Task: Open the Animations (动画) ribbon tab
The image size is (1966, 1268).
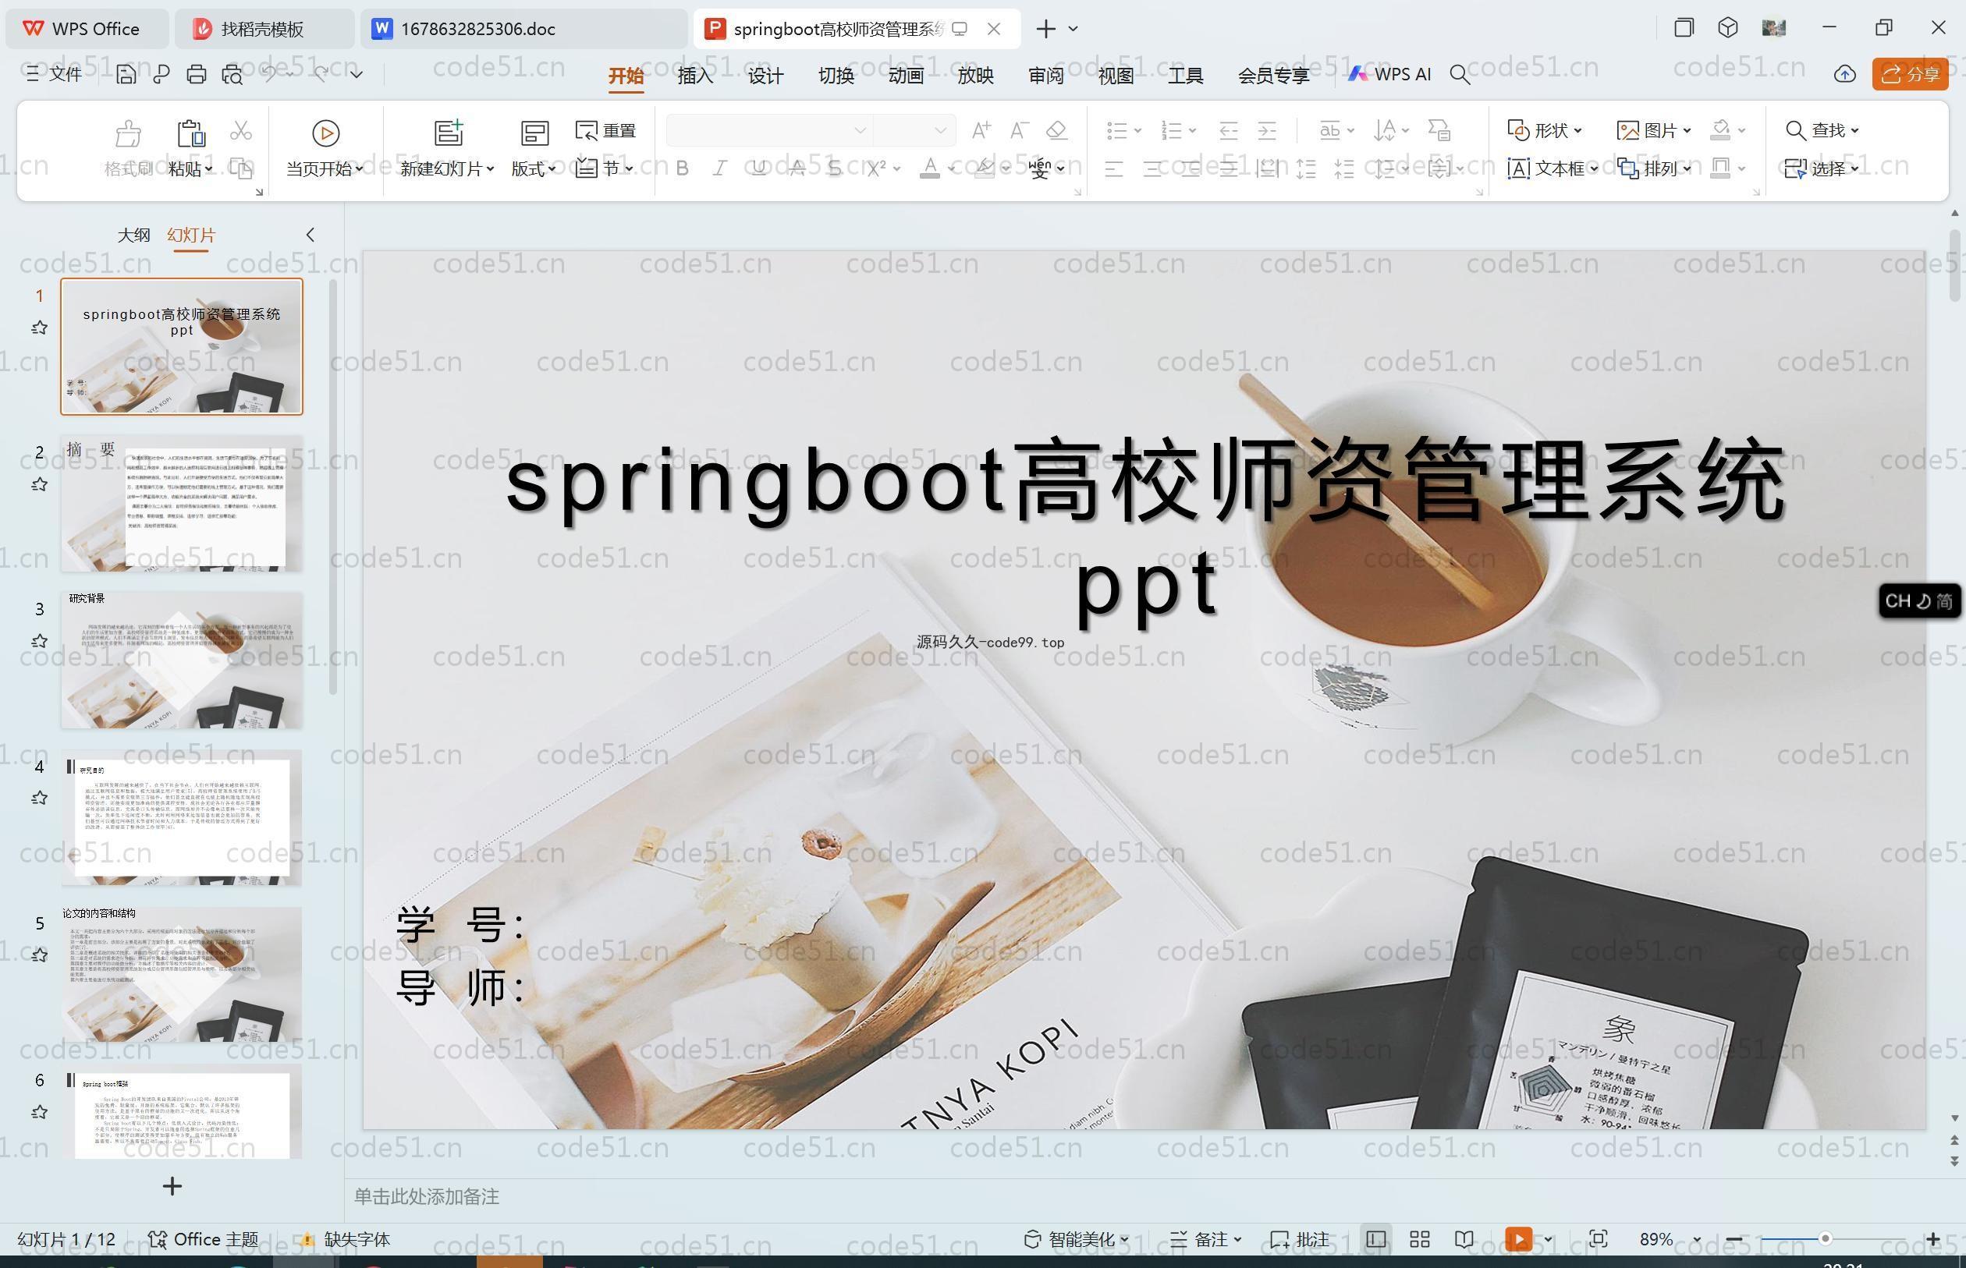Action: pos(906,75)
